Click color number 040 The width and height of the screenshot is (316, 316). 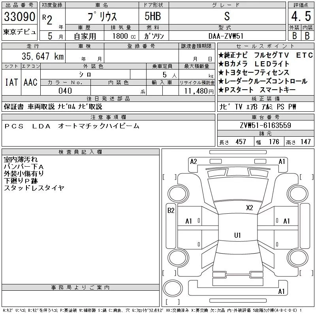(x=65, y=91)
